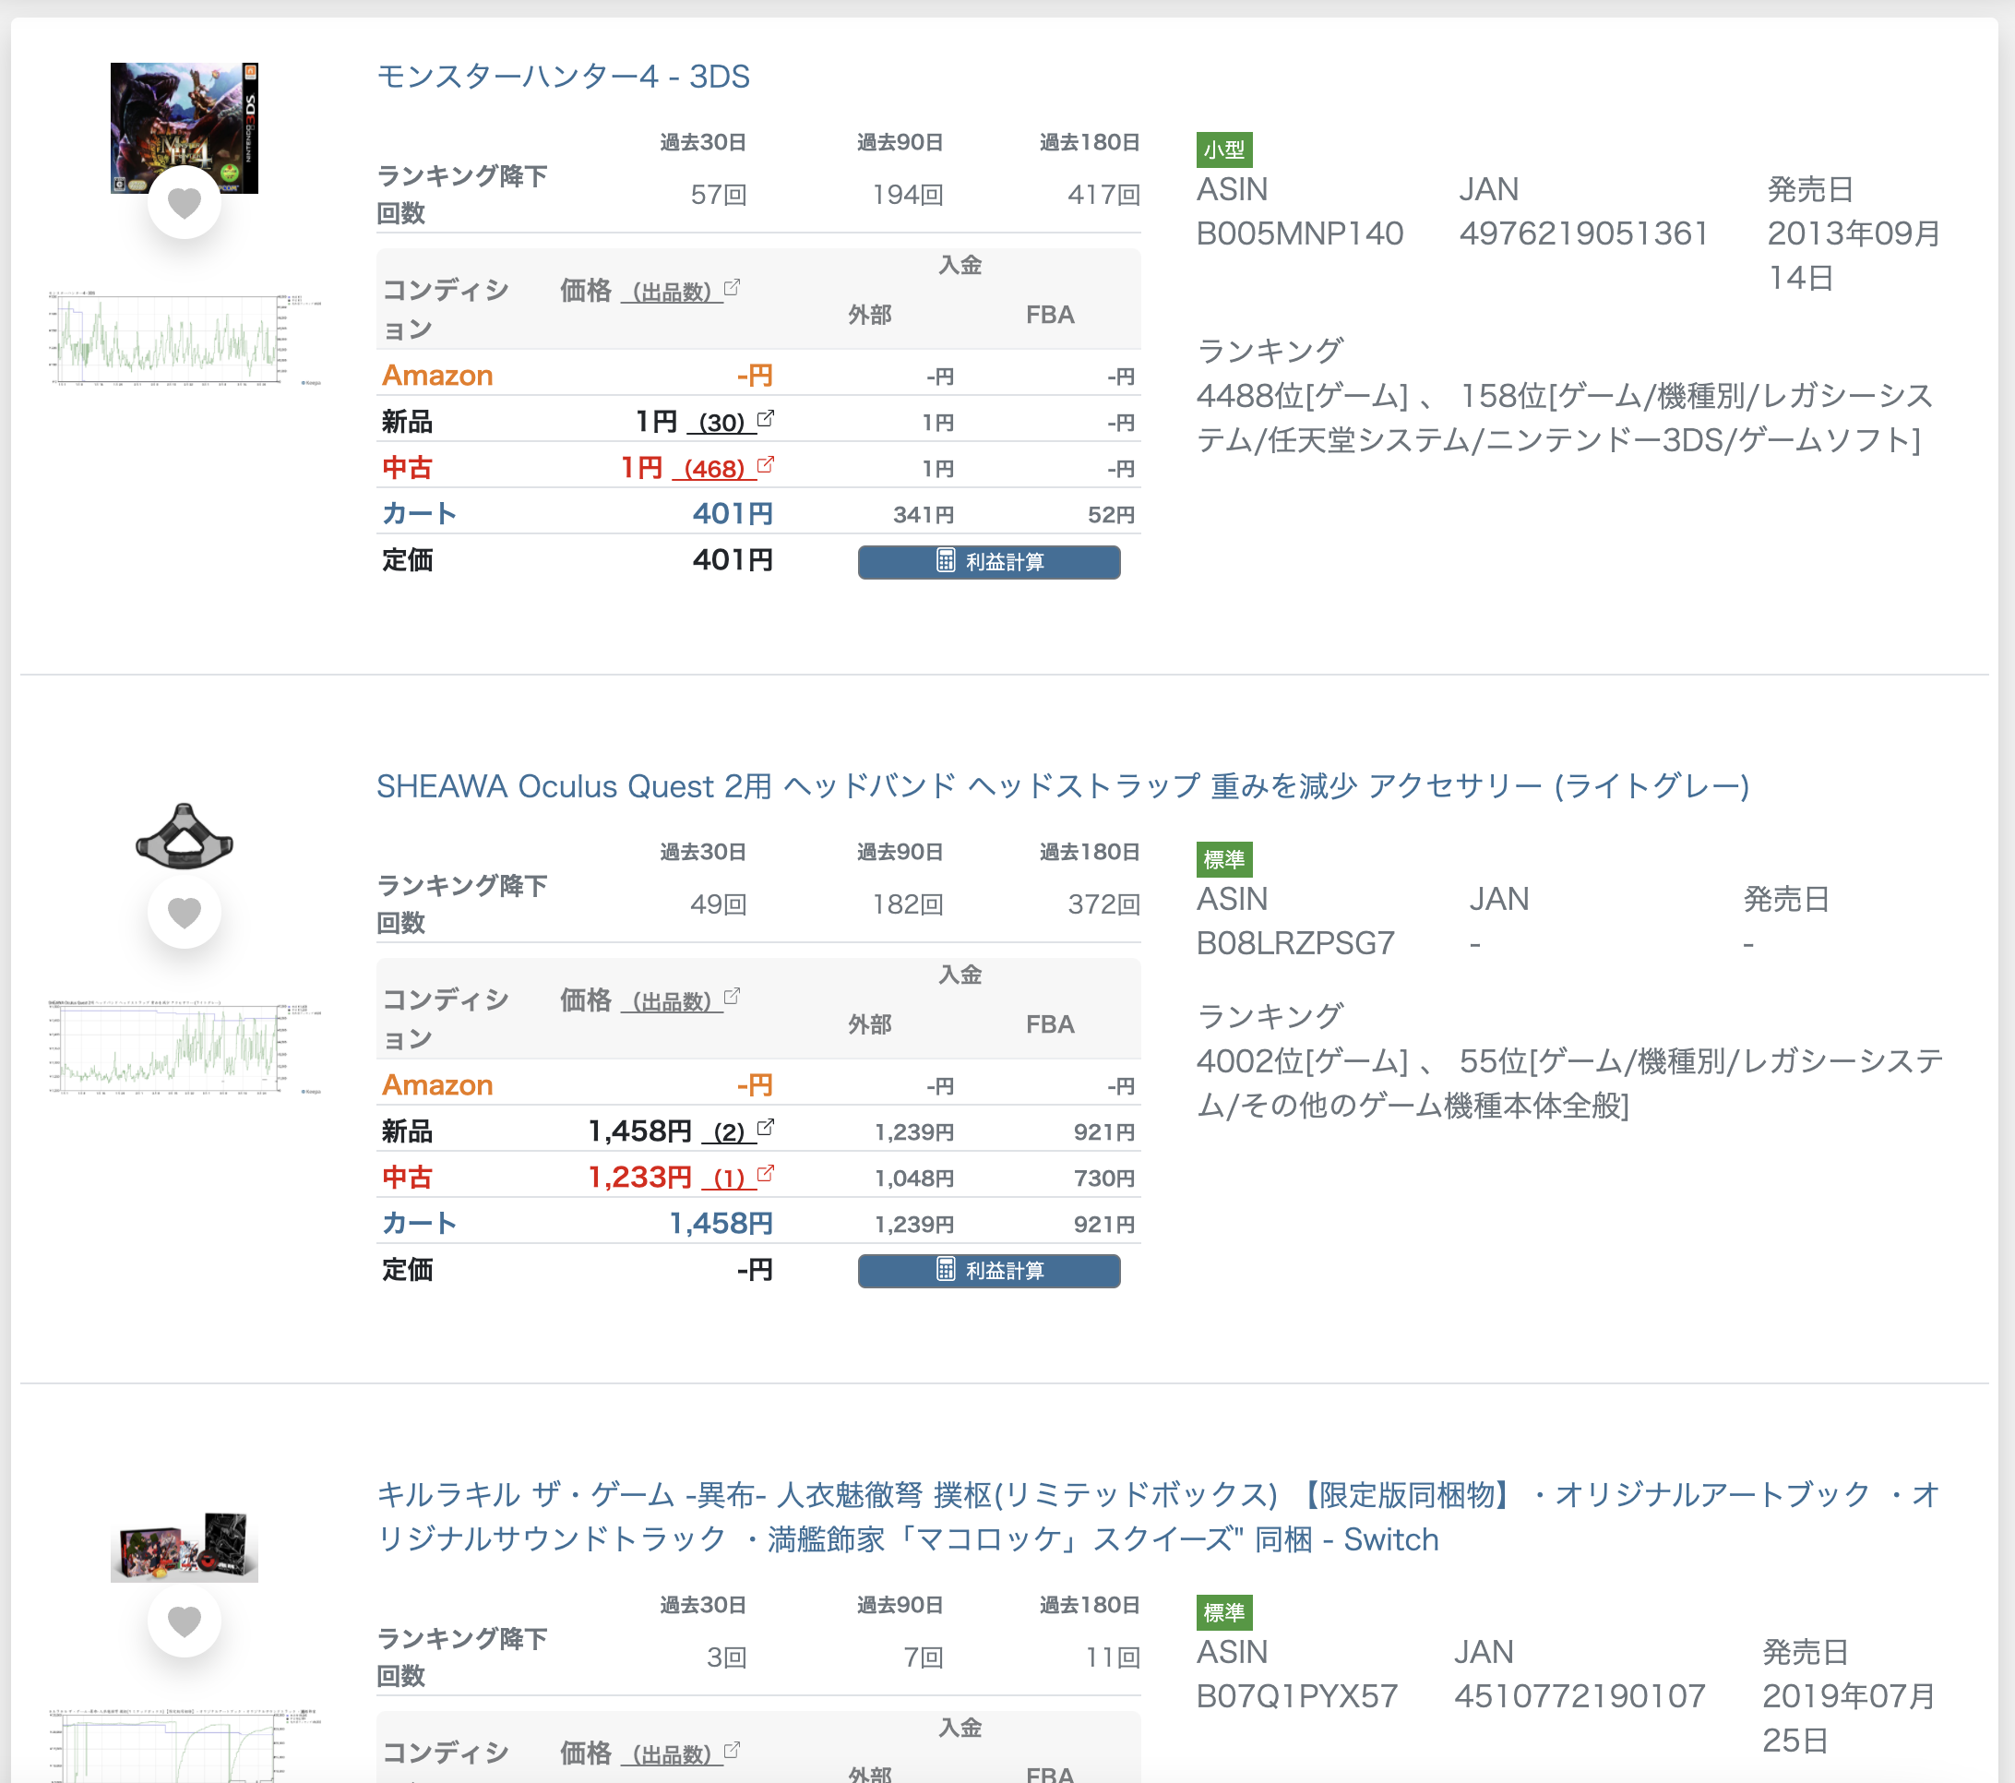Open external link icon beside 中古 (1) listings
The width and height of the screenshot is (2015, 1783).
pyautogui.click(x=765, y=1175)
